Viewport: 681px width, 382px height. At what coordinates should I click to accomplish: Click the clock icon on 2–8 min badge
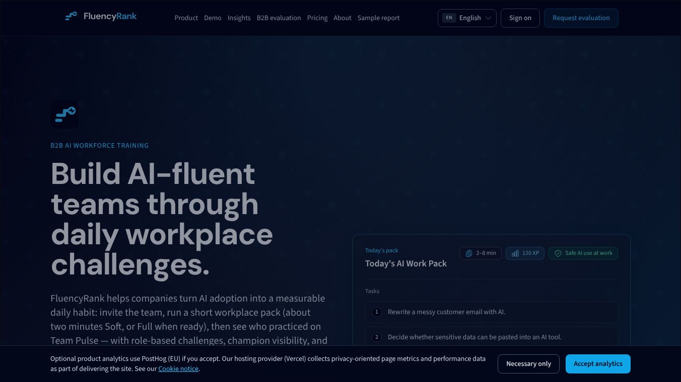point(469,253)
